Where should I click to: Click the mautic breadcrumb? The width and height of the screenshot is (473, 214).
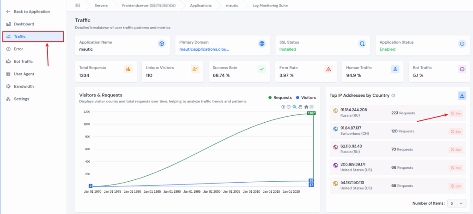[232, 6]
